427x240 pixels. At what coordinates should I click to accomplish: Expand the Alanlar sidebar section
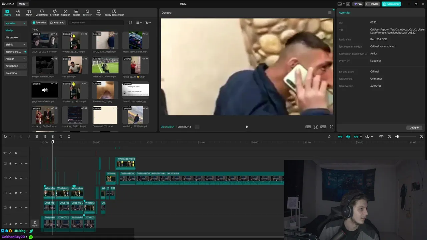point(24,59)
